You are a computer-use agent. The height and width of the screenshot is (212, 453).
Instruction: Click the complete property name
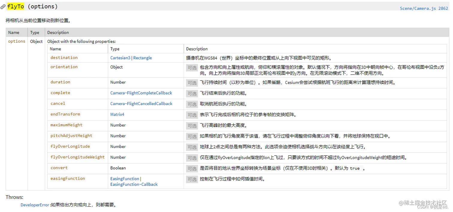60,93
